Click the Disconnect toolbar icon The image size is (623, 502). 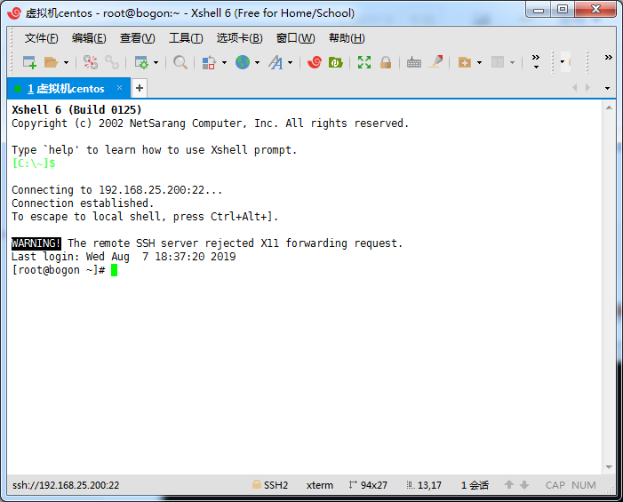90,62
